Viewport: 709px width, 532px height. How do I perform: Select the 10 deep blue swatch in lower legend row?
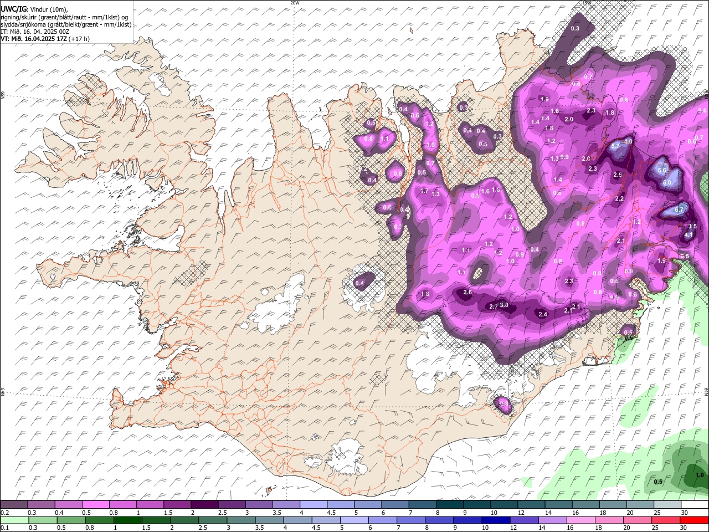pyautogui.click(x=496, y=520)
